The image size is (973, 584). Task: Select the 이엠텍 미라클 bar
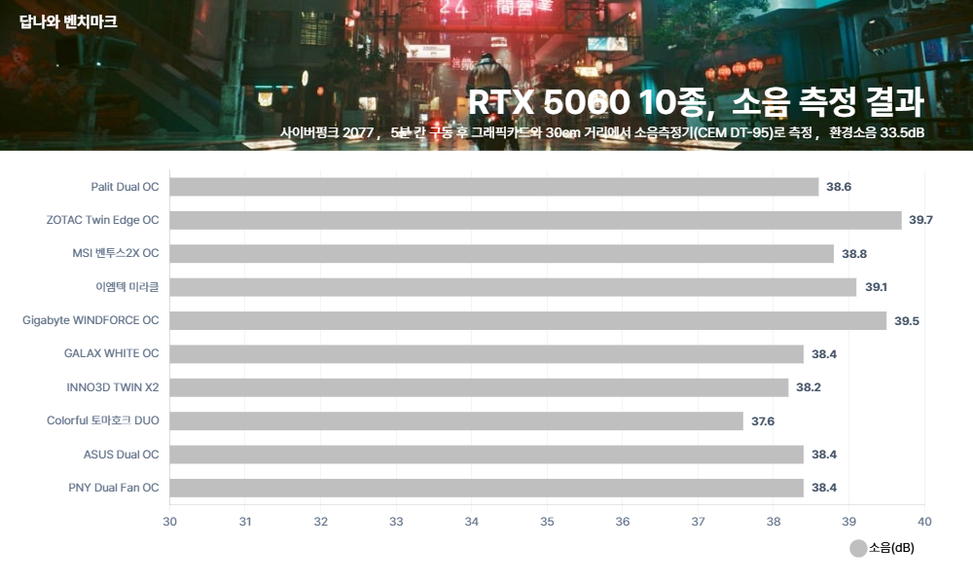(x=513, y=287)
